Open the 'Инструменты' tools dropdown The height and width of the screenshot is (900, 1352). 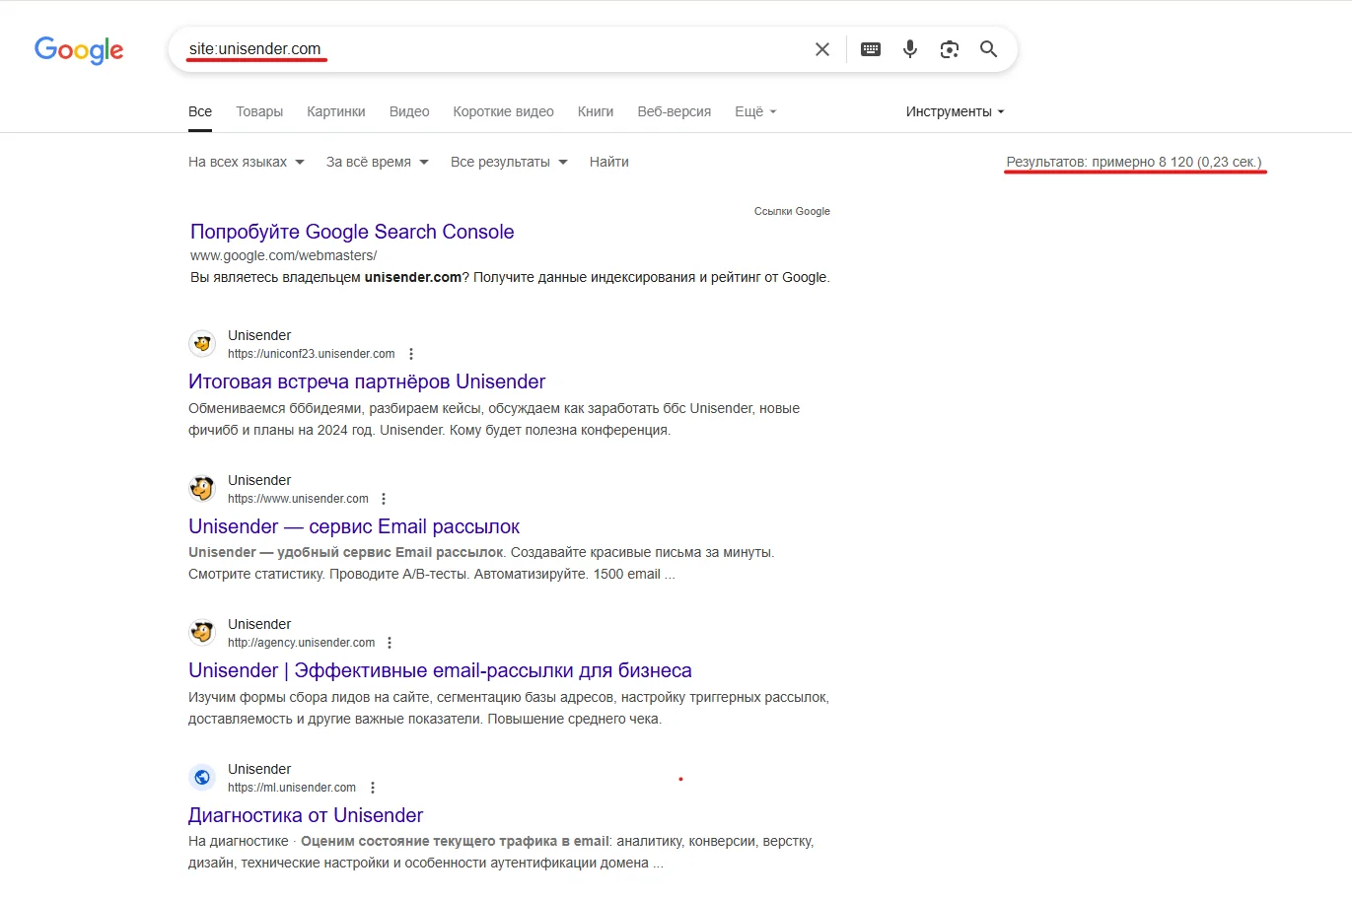pos(955,111)
